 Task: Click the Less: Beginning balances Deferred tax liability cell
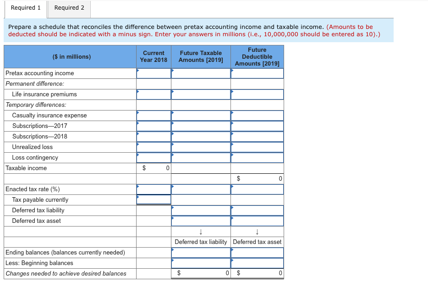pyautogui.click(x=200, y=263)
